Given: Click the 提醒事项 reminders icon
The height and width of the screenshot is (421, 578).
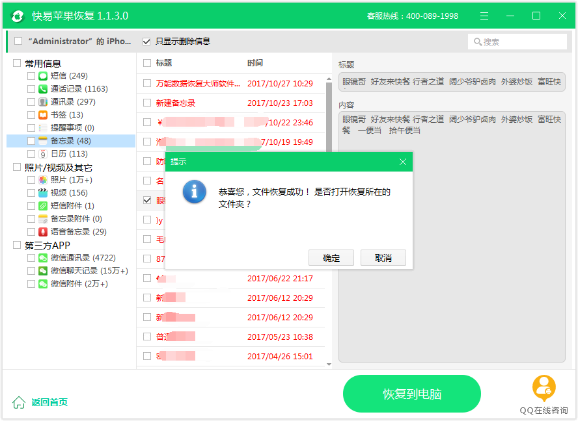Looking at the screenshot, I should 43,128.
